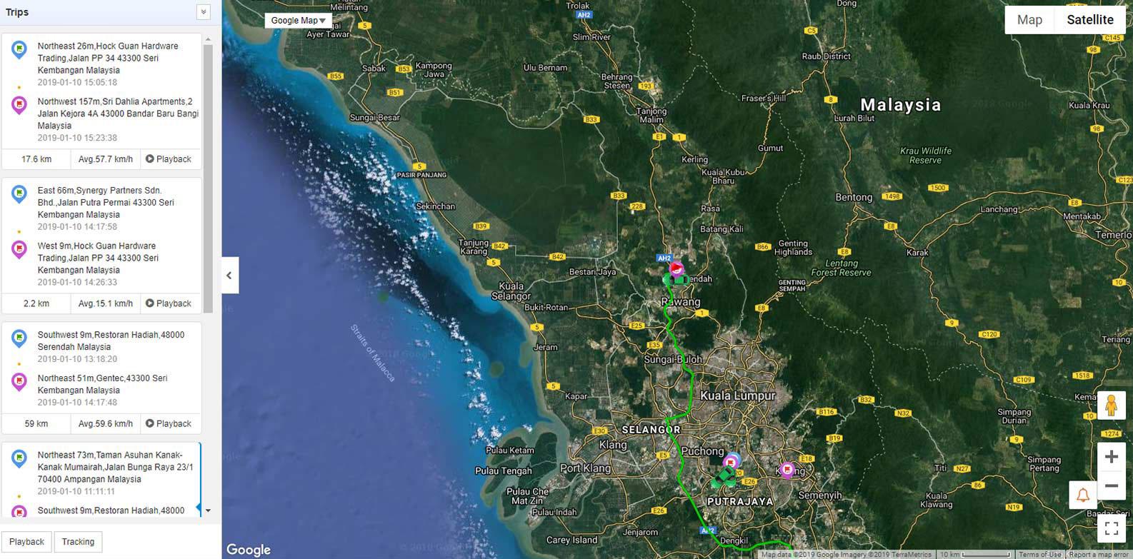The image size is (1133, 559).
Task: Click the start flag icon for Restoran Hadiah 13:18 trip
Action: pyautogui.click(x=19, y=338)
